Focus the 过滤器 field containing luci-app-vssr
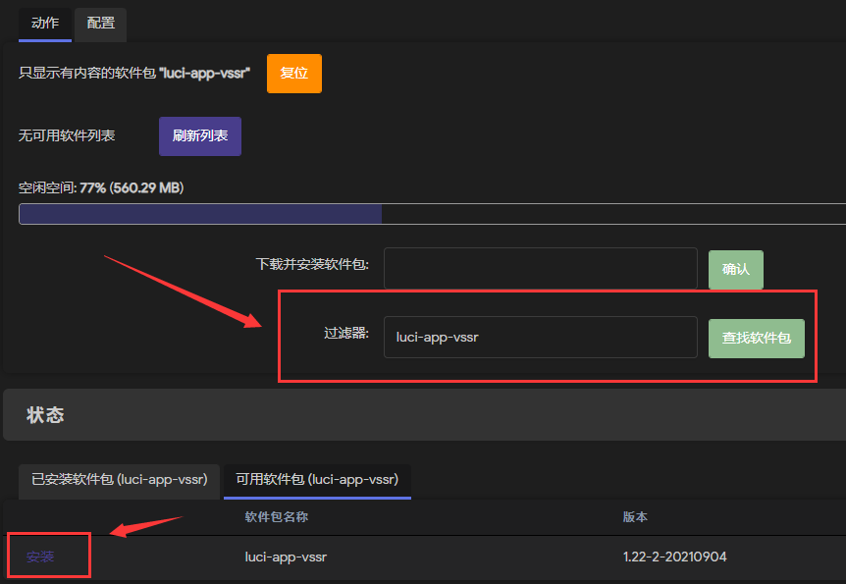The image size is (846, 584). tap(541, 338)
